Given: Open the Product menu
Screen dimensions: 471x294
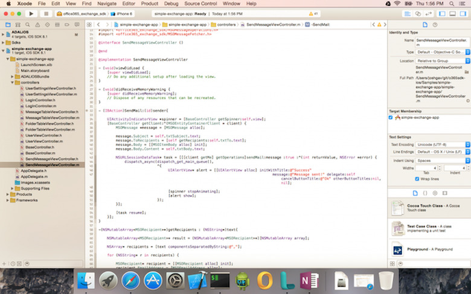Looking at the screenshot, I should point(149,4).
